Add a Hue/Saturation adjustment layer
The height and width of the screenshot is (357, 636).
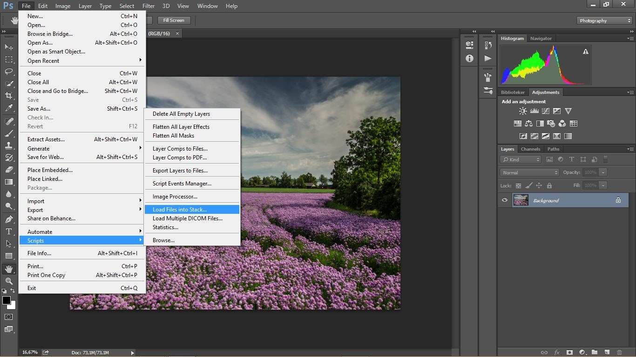coord(517,123)
